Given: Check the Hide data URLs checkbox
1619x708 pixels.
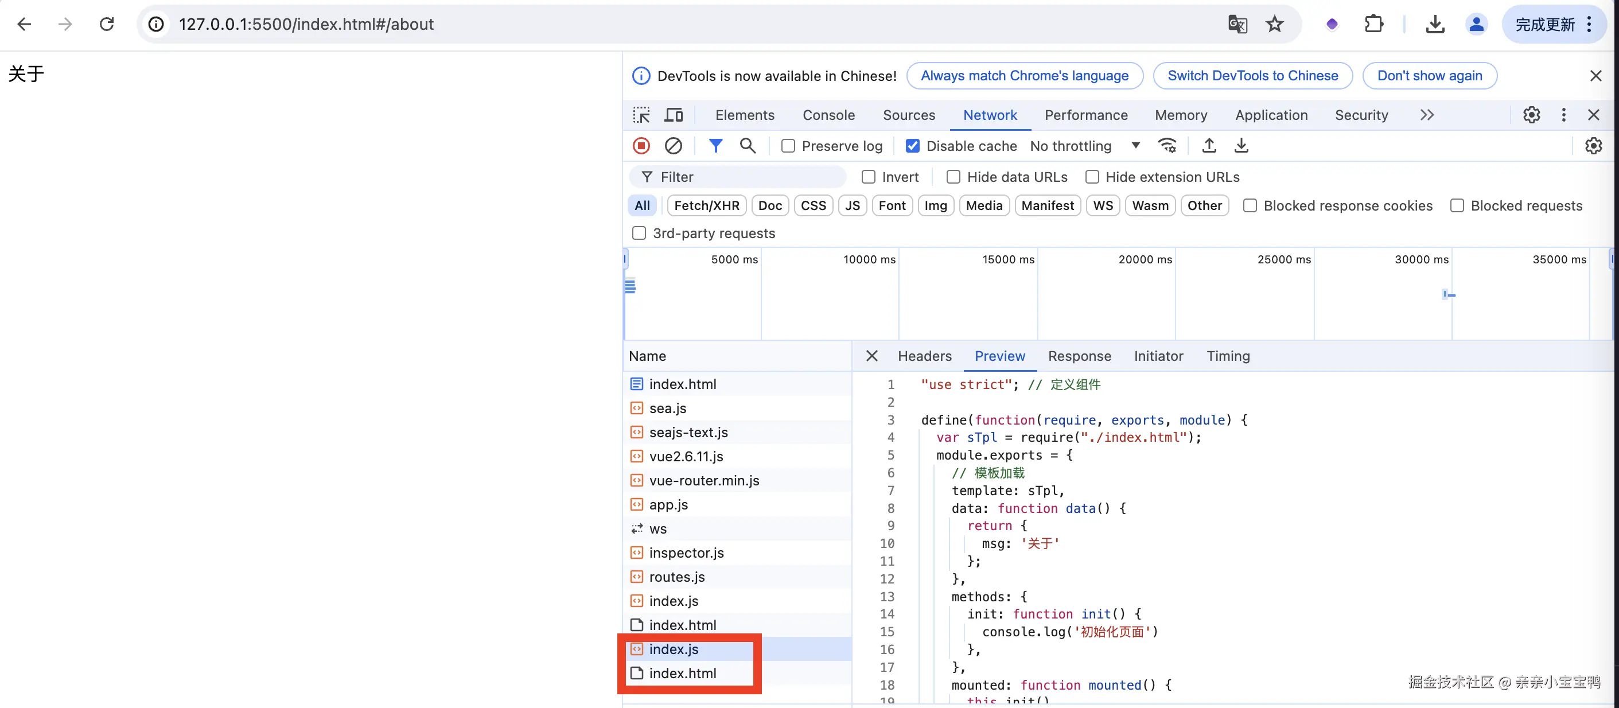Looking at the screenshot, I should point(954,177).
